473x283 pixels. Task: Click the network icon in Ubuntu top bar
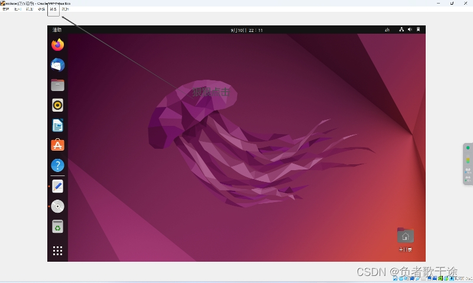(401, 30)
